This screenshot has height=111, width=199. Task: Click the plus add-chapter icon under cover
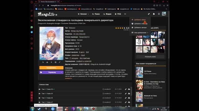[51, 62]
